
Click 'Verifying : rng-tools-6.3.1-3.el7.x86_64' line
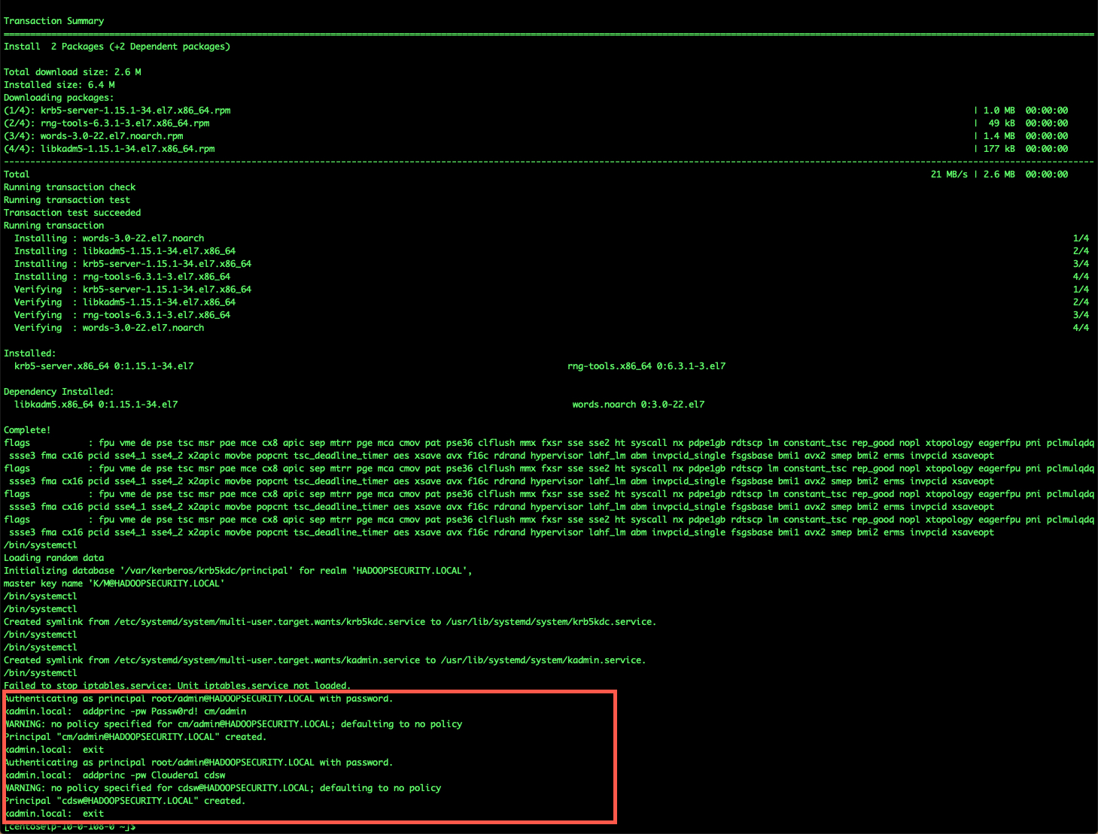122,315
